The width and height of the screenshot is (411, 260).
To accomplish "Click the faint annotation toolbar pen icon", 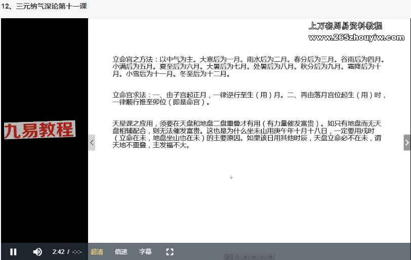I will (x=229, y=257).
